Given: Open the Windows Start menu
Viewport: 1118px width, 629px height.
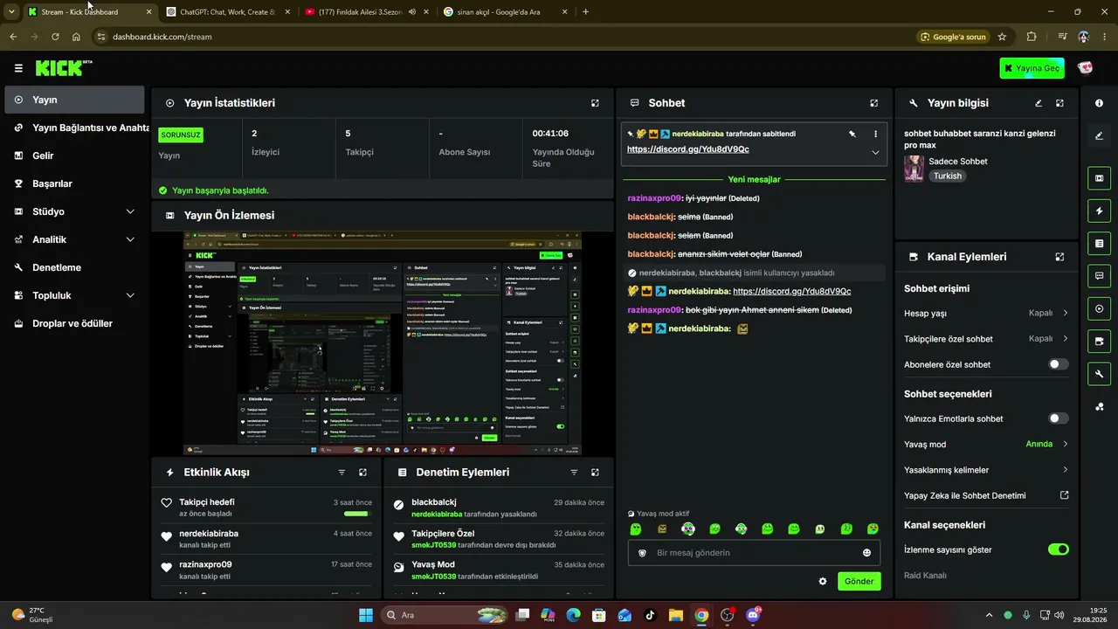Looking at the screenshot, I should tap(366, 615).
